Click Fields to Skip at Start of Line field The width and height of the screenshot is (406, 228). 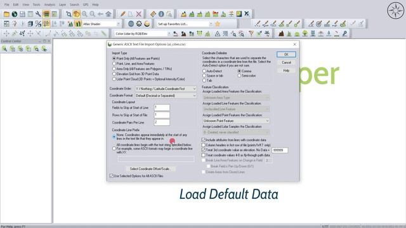click(162, 108)
